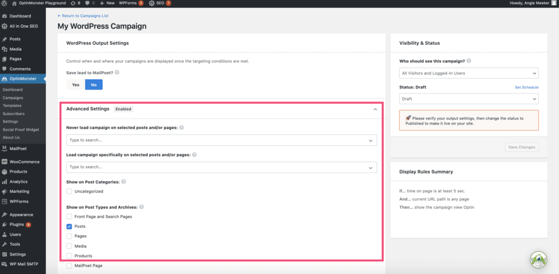Image resolution: width=559 pixels, height=274 pixels.
Task: Click the Marketing megaphone icon
Action: coord(4,192)
